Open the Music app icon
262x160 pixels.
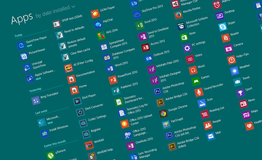point(193,70)
